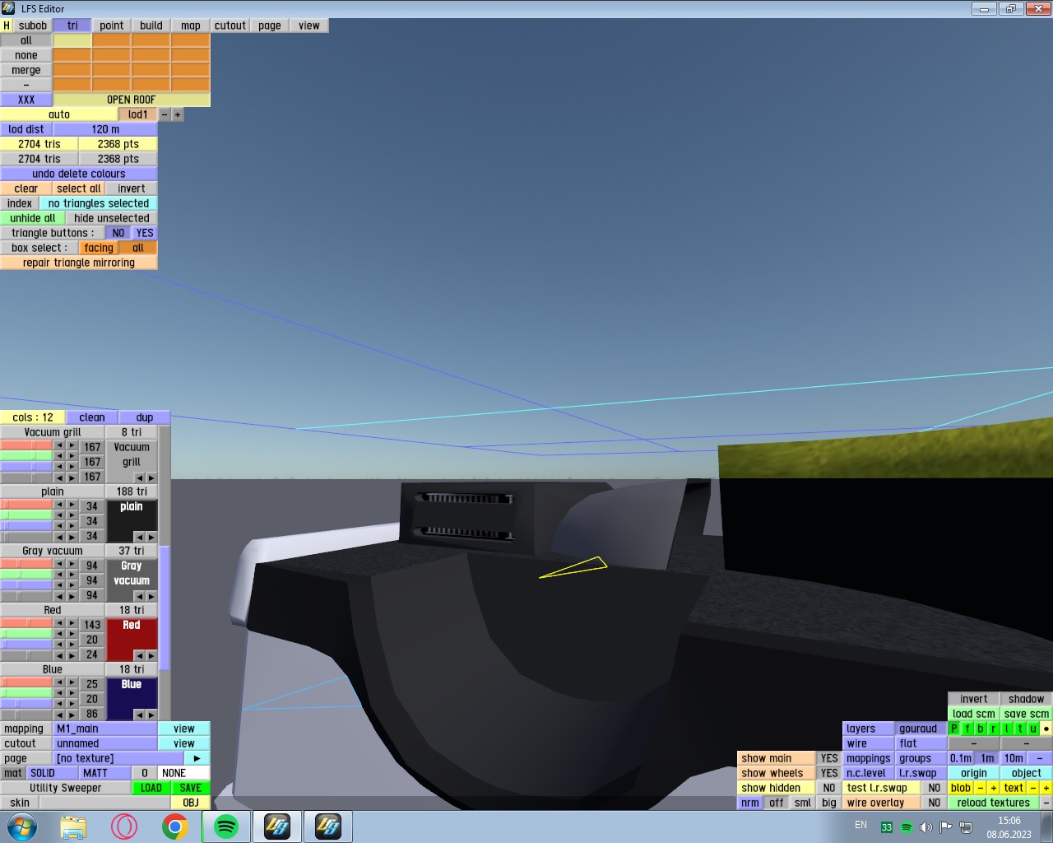This screenshot has width=1053, height=843.
Task: Set triangle buttons to NO
Action: tap(118, 233)
